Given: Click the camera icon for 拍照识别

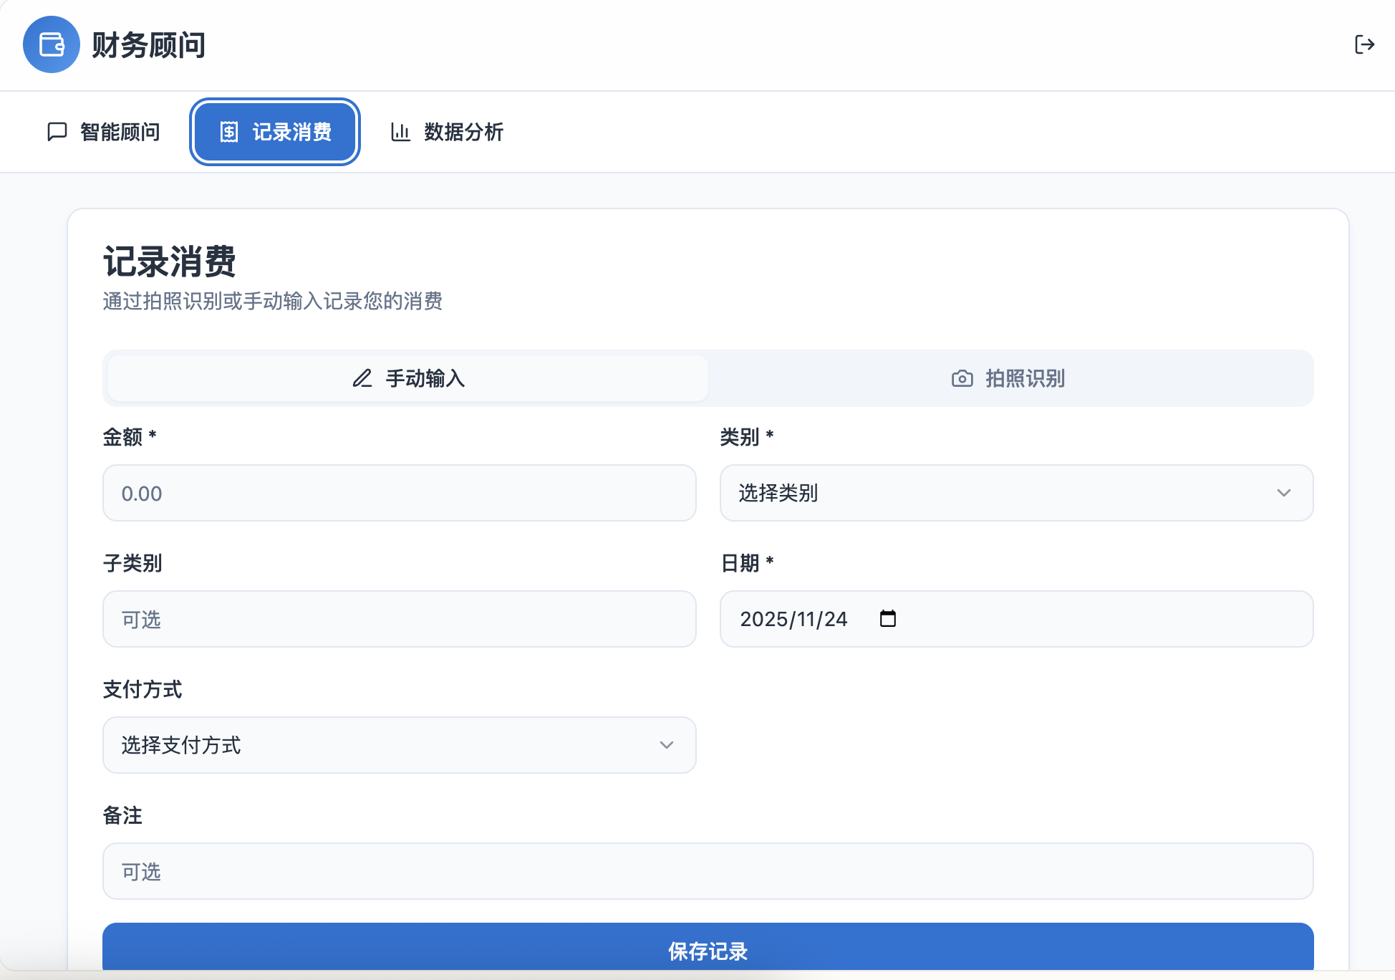Looking at the screenshot, I should [962, 378].
